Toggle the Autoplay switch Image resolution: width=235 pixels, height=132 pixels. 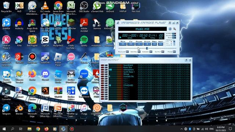pos(174,34)
